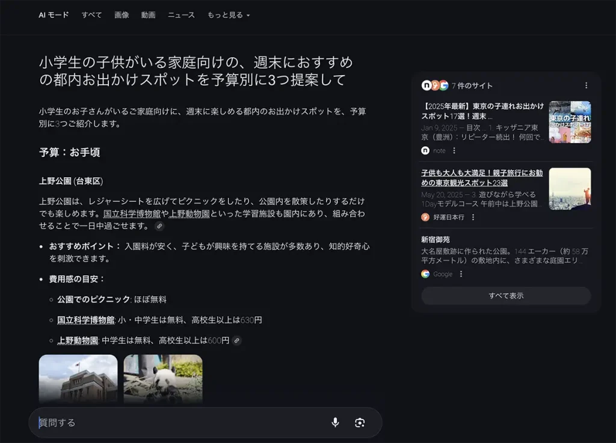The image size is (616, 443).
Task: Open the more options menu for 好運日本行 source
Action: point(473,218)
